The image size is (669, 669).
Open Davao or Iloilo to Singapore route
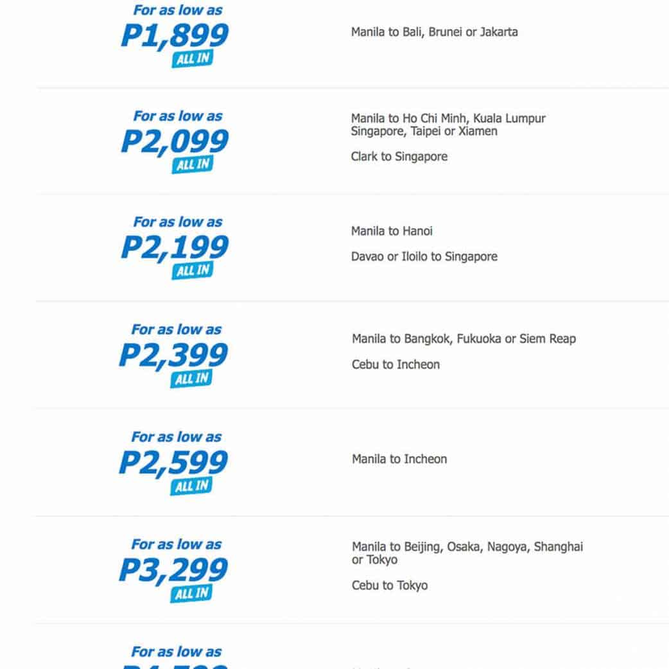coord(424,257)
